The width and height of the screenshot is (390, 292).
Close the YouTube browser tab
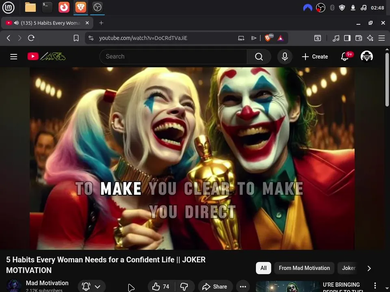(87, 23)
